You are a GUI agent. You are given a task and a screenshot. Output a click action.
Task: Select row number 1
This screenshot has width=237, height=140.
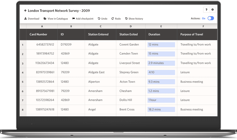click(23, 45)
